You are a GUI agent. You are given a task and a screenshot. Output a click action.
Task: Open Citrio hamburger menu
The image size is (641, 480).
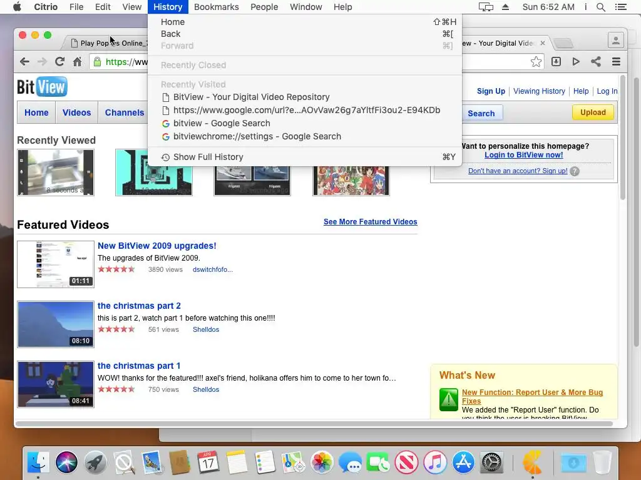pos(616,62)
